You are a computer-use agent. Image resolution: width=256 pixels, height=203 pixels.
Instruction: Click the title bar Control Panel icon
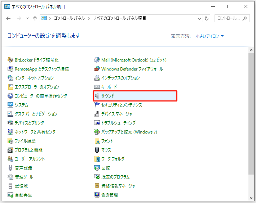(7, 6)
